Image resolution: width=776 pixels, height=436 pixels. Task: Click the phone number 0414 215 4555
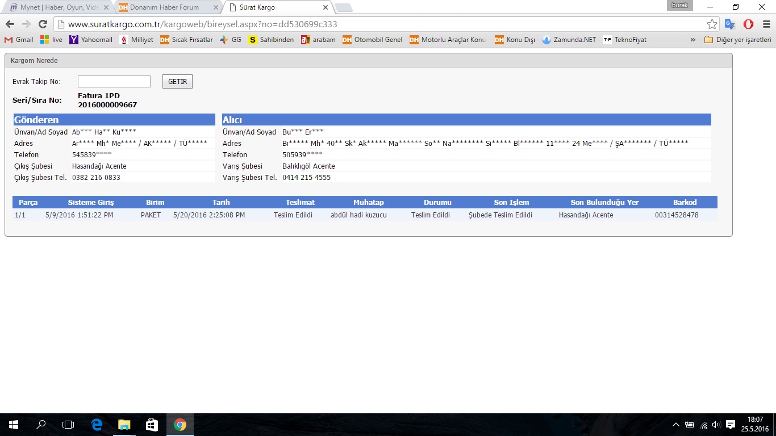306,178
